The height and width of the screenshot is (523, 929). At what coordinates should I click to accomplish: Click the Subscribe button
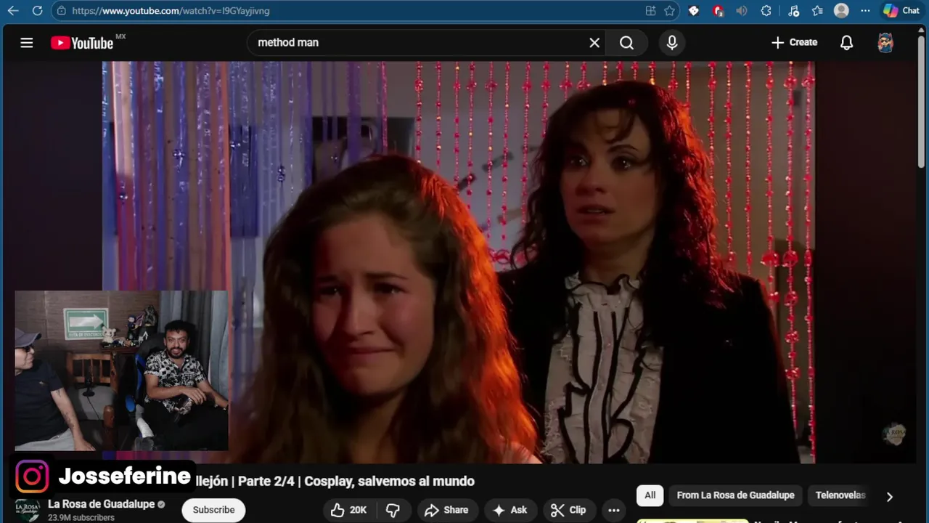pos(213,510)
